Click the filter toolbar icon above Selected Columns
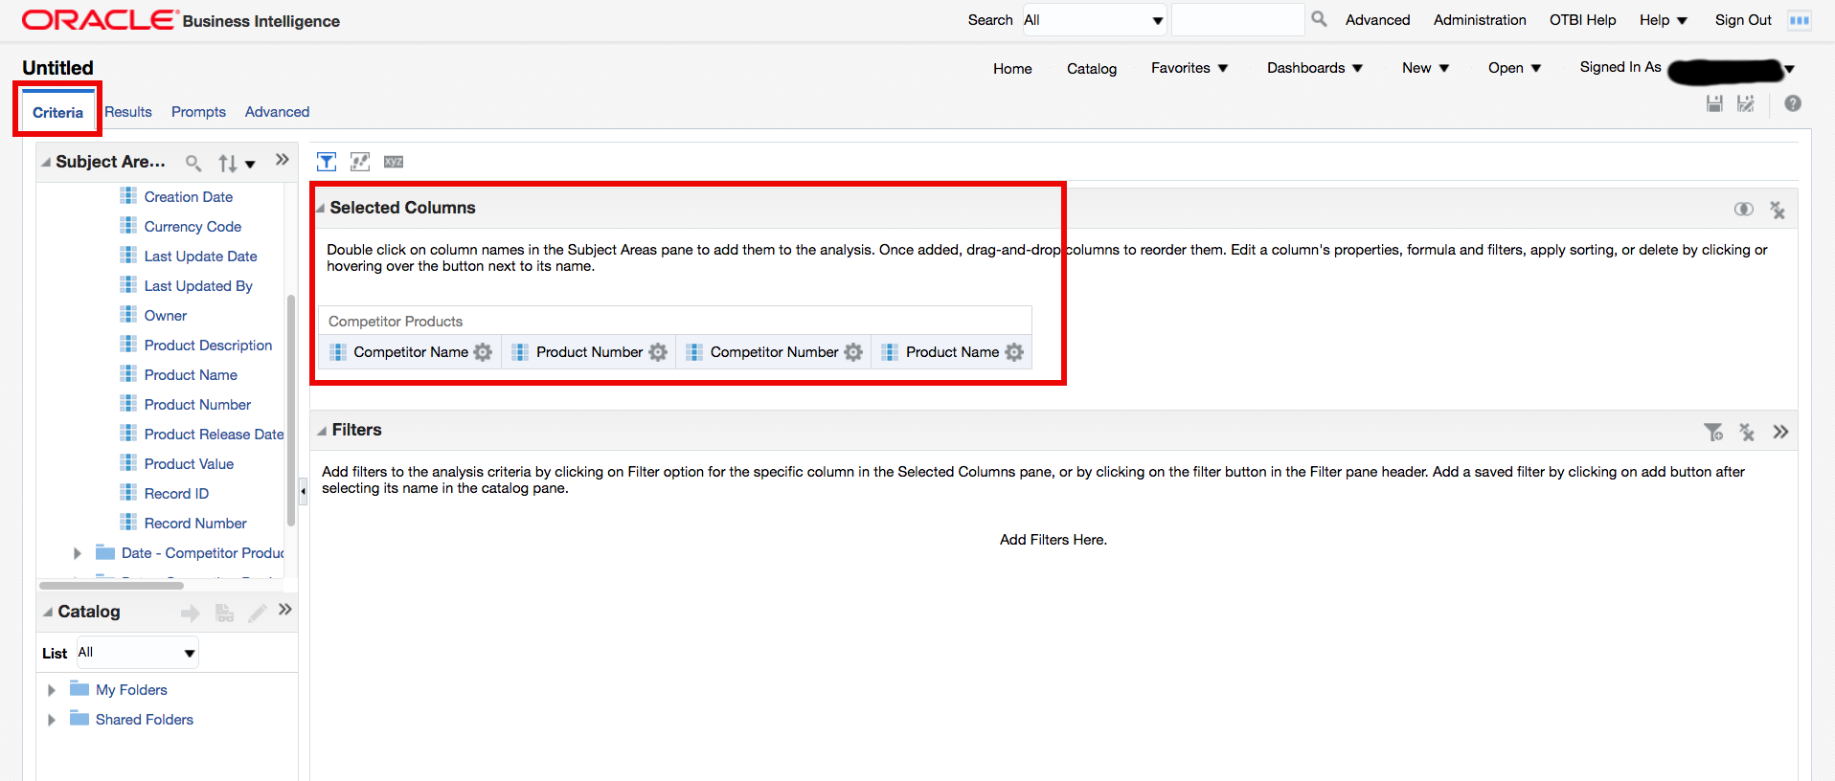 tap(327, 162)
